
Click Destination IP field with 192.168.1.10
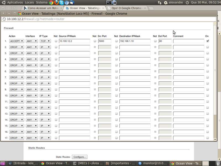135,41
